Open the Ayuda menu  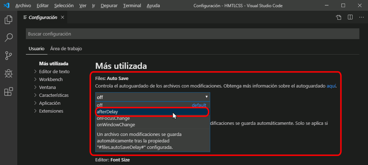click(153, 6)
